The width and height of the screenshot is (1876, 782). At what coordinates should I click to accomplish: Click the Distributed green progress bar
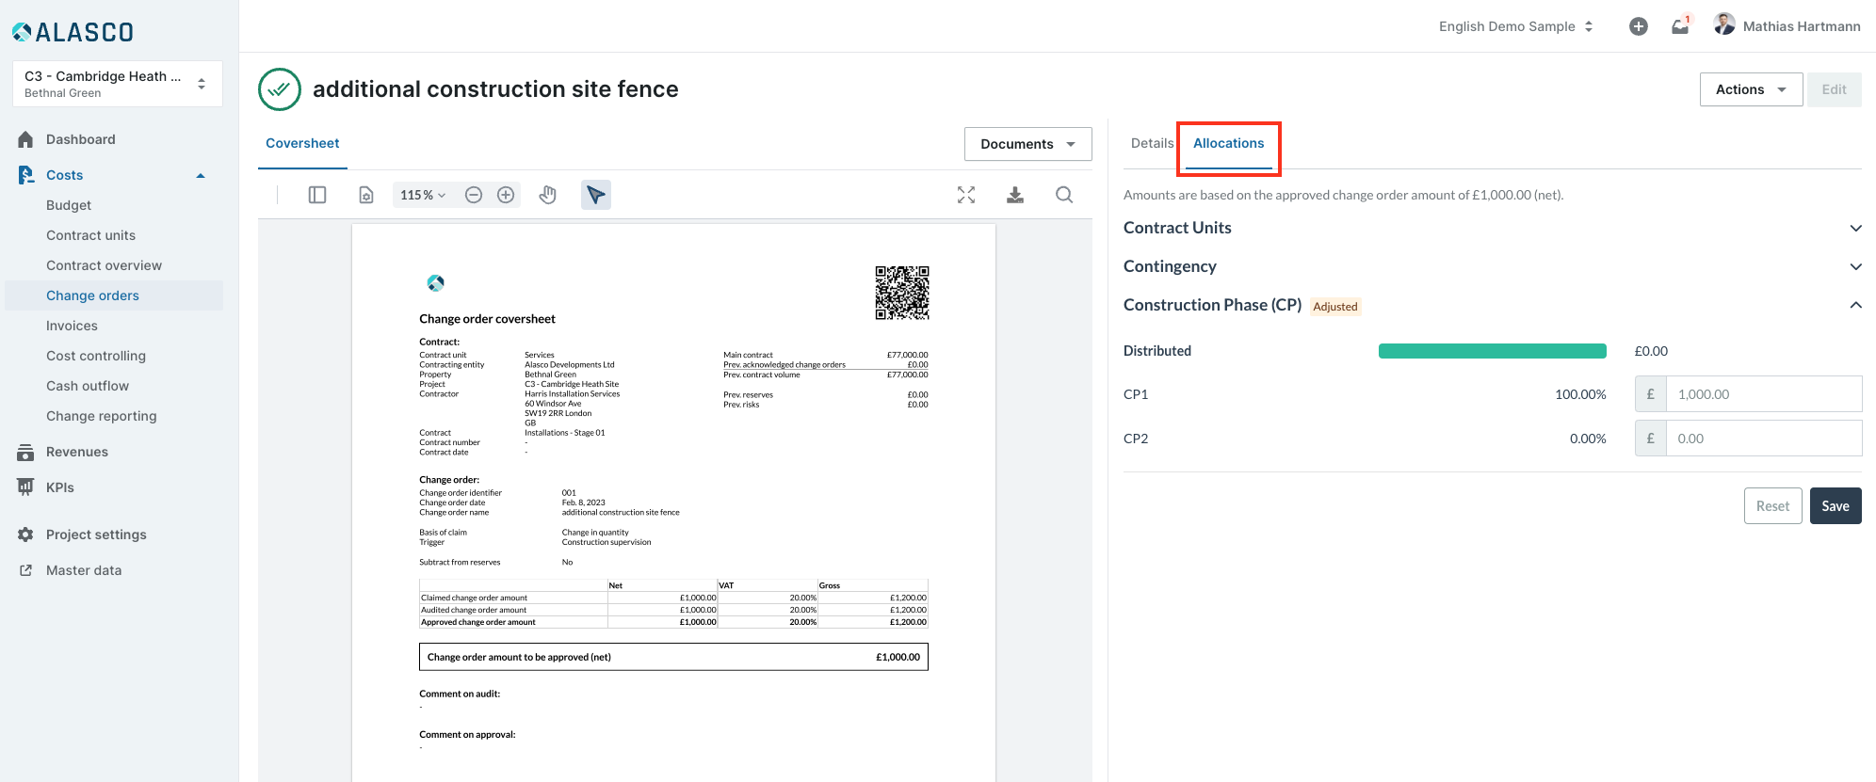pyautogui.click(x=1492, y=351)
